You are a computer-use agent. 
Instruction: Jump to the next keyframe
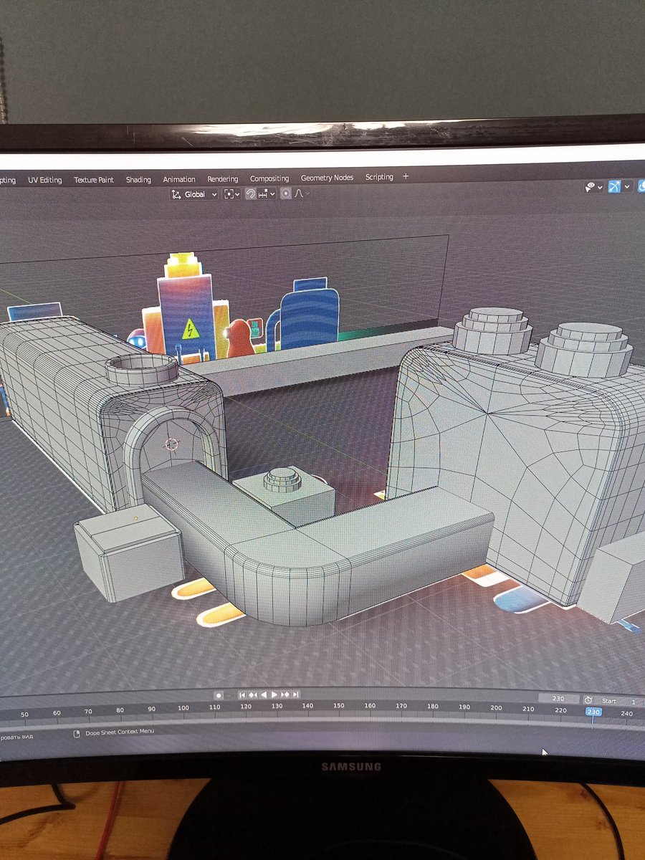tap(285, 694)
